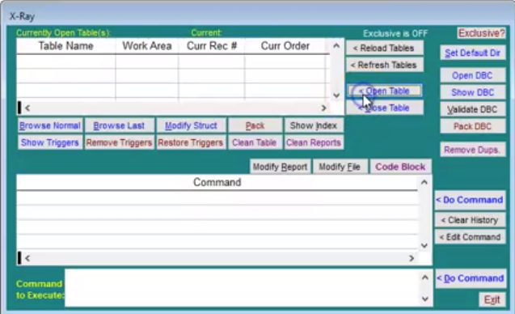The width and height of the screenshot is (515, 314).
Task: Click Set Default Dir
Action: (x=473, y=53)
